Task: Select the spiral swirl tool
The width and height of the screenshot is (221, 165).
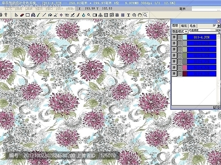Action: pos(134,15)
